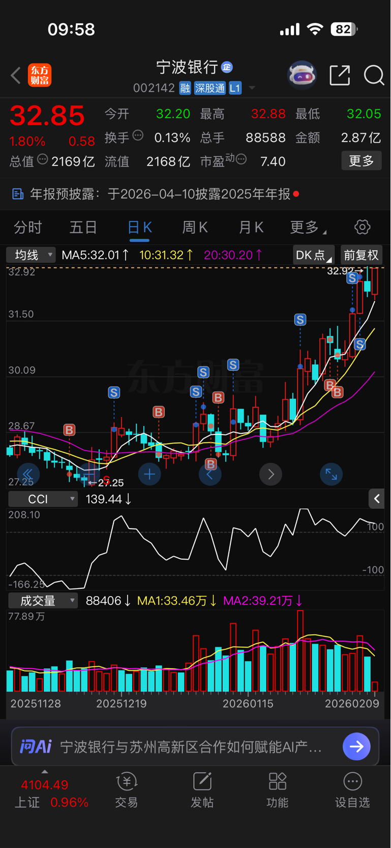This screenshot has width=391, height=848.
Task: Open 功能 functions icon
Action: pyautogui.click(x=278, y=781)
